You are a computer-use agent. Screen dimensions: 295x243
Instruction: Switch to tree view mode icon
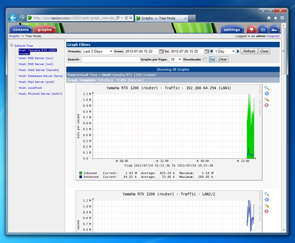pos(252,30)
